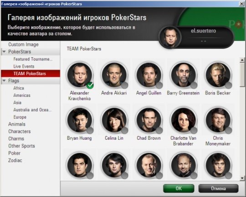The width and height of the screenshot is (246, 197).
Task: Confirm with the green OK button
Action: point(179,188)
